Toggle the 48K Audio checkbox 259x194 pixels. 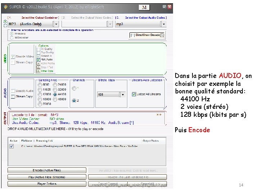point(38,60)
